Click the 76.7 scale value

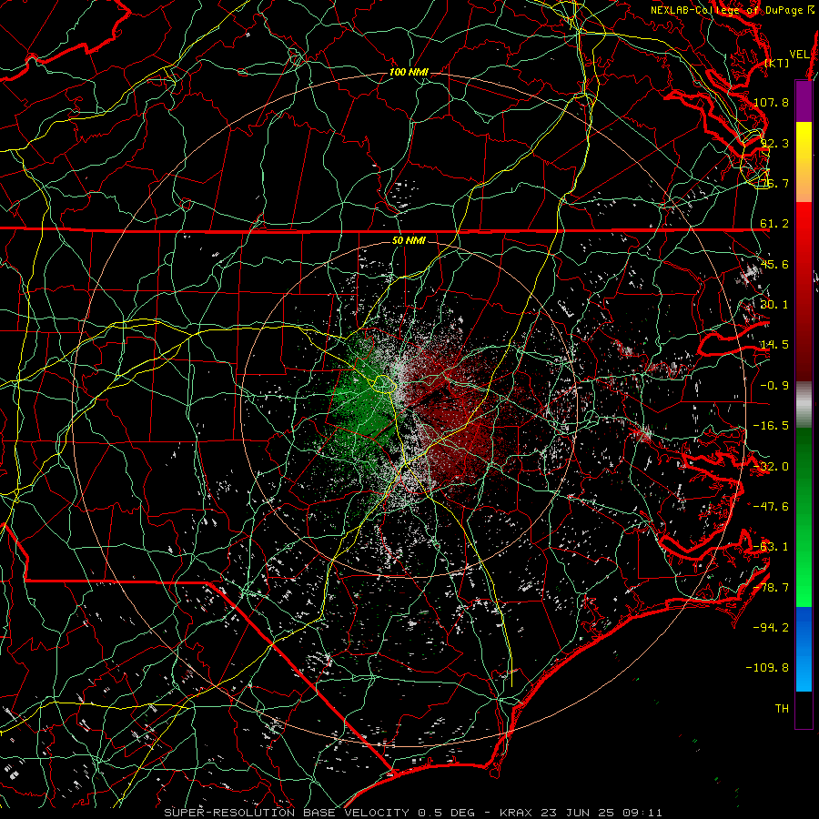coord(774,183)
